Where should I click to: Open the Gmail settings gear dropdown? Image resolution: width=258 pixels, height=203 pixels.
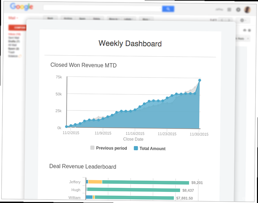click(x=243, y=21)
